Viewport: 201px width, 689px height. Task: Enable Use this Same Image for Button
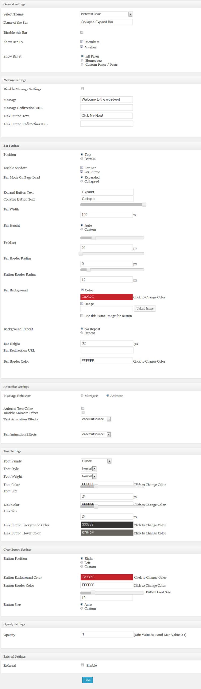point(82,316)
